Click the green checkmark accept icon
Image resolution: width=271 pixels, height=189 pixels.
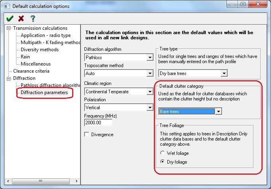pyautogui.click(x=10, y=18)
